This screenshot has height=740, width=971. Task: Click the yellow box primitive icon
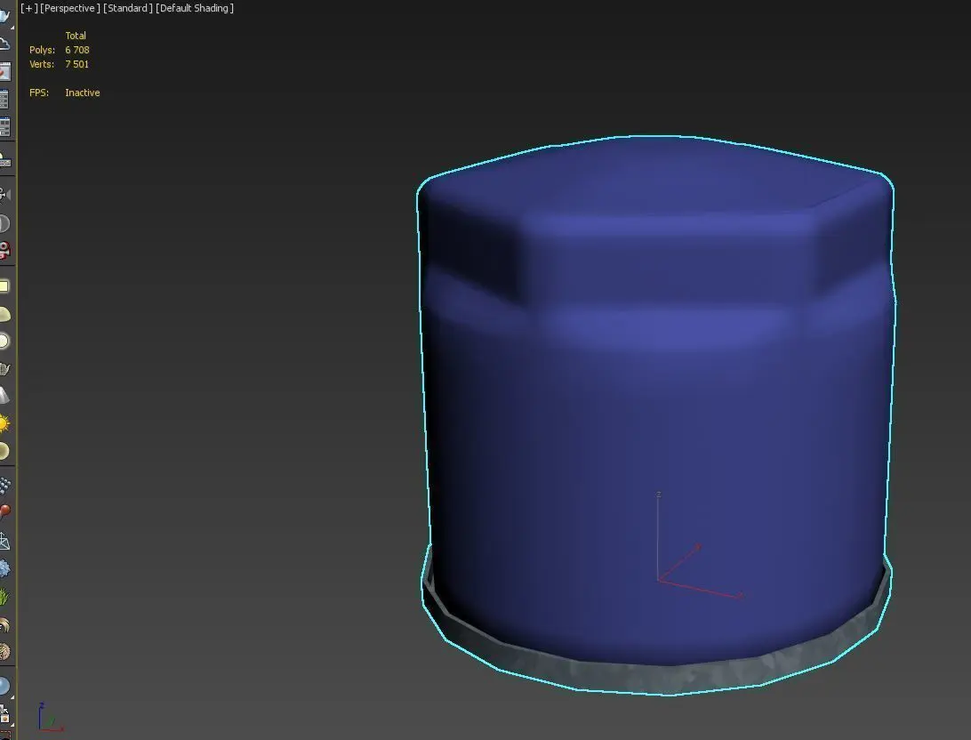point(4,286)
